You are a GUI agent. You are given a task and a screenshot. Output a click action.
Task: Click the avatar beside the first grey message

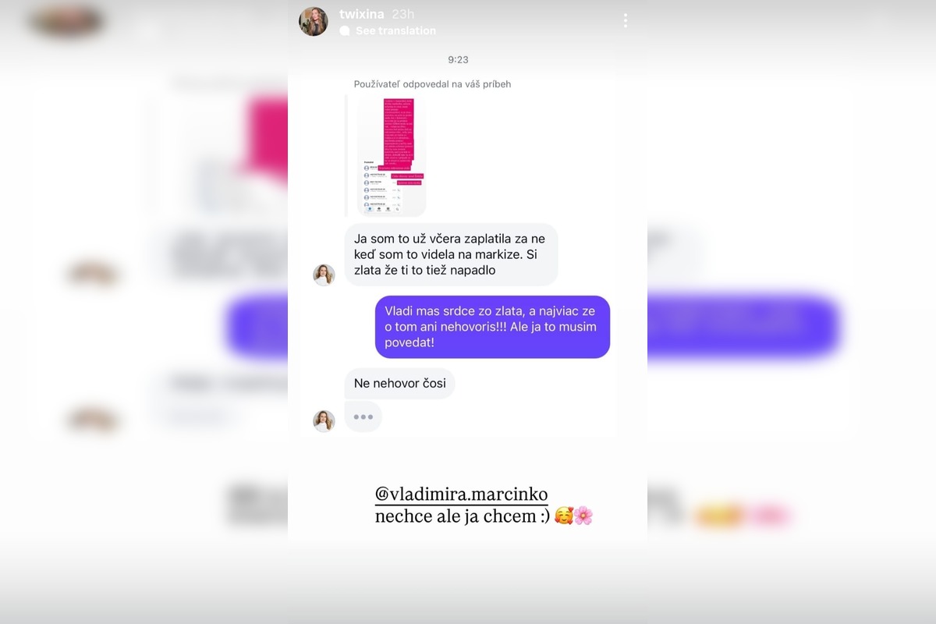coord(324,275)
